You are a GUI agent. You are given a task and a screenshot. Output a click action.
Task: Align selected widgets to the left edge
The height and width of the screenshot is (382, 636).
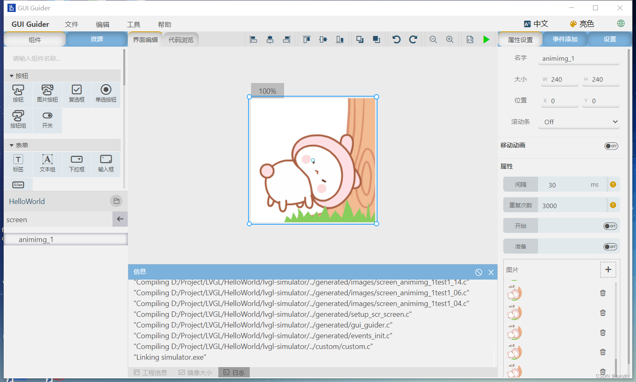click(253, 40)
